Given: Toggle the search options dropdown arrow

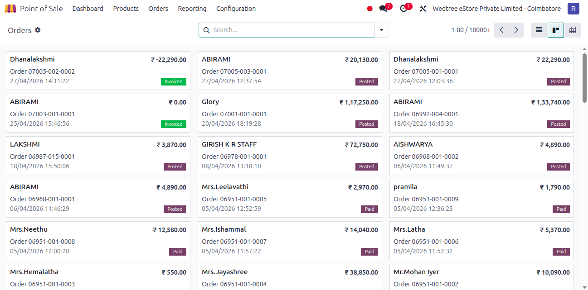Looking at the screenshot, I should [381, 30].
